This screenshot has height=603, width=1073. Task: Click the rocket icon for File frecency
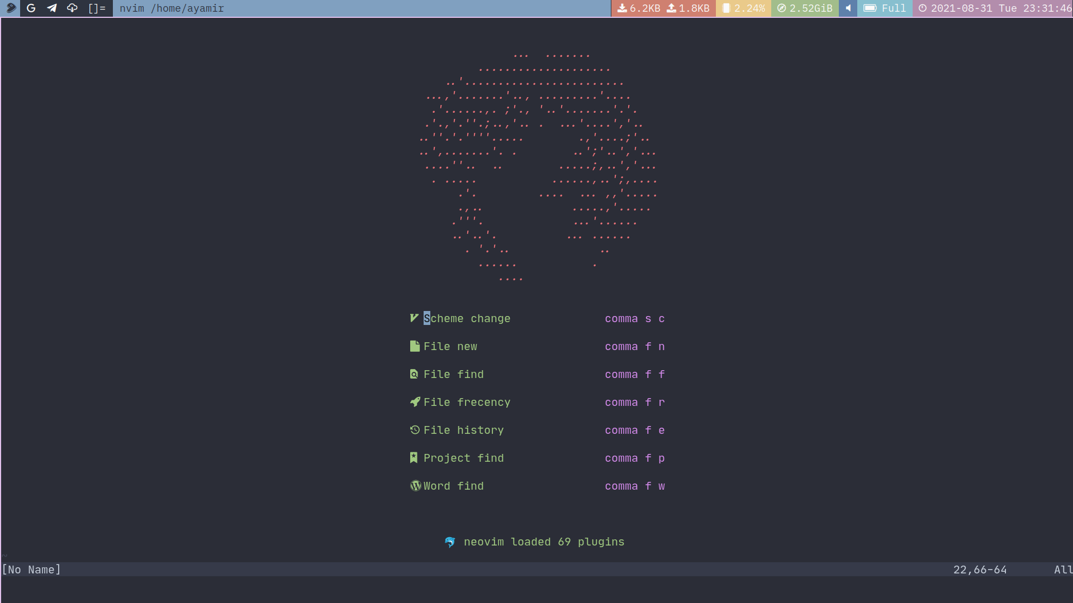pos(415,402)
